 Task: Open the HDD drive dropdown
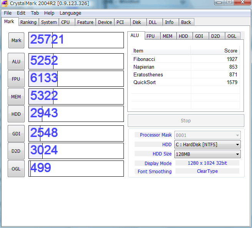click(207, 145)
